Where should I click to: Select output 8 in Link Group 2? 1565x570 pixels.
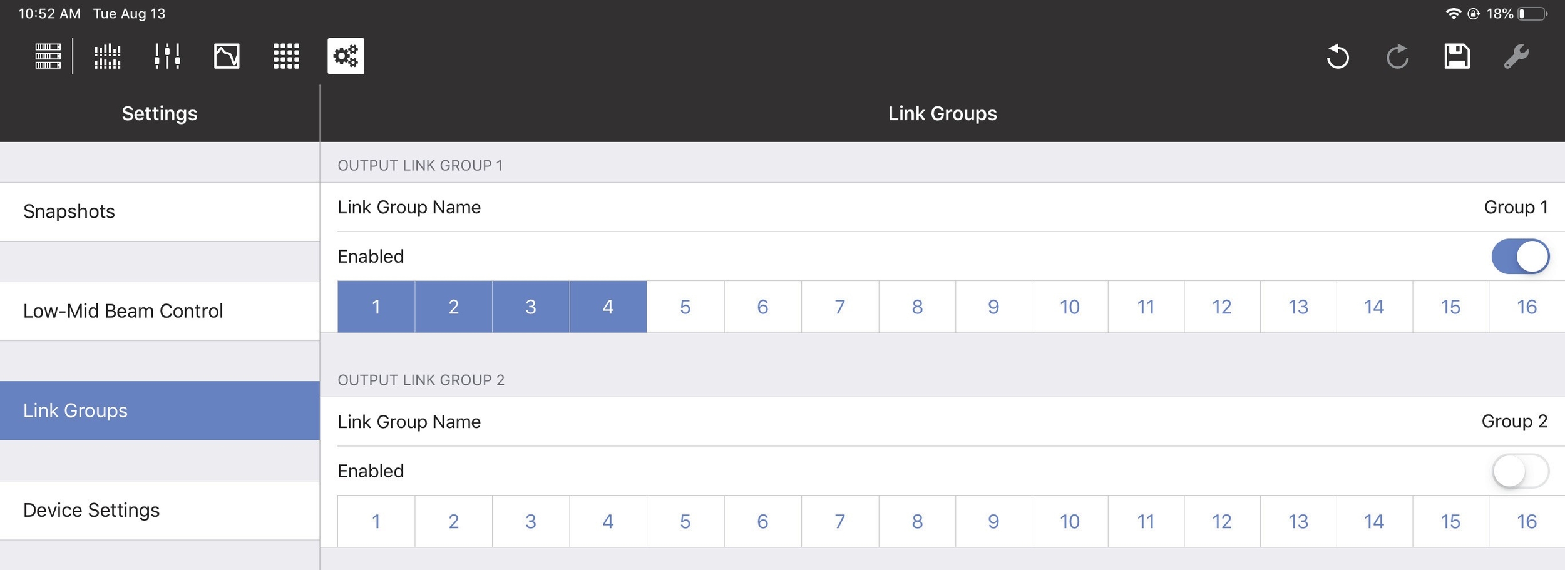tap(917, 521)
